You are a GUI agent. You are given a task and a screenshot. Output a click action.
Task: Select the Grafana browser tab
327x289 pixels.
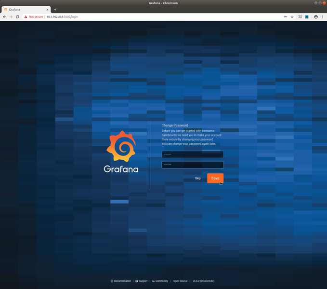pos(26,10)
